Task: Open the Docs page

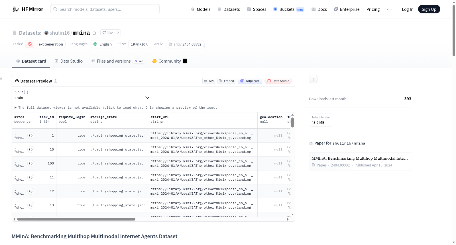Action: click(x=319, y=9)
